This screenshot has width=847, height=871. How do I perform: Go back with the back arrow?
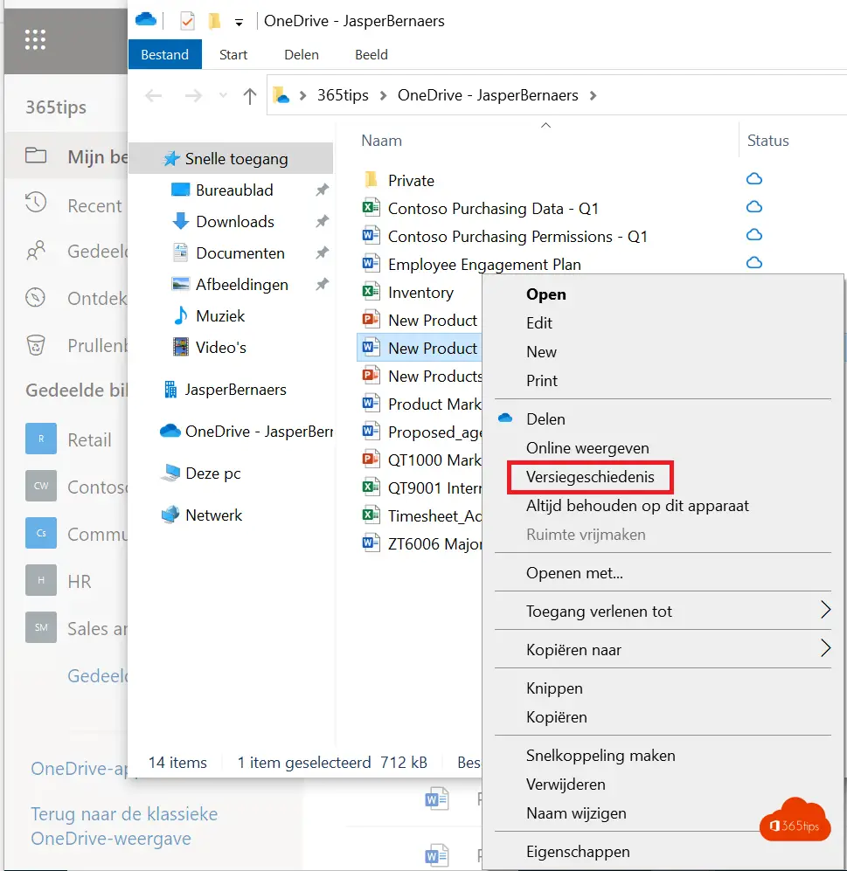coord(153,95)
